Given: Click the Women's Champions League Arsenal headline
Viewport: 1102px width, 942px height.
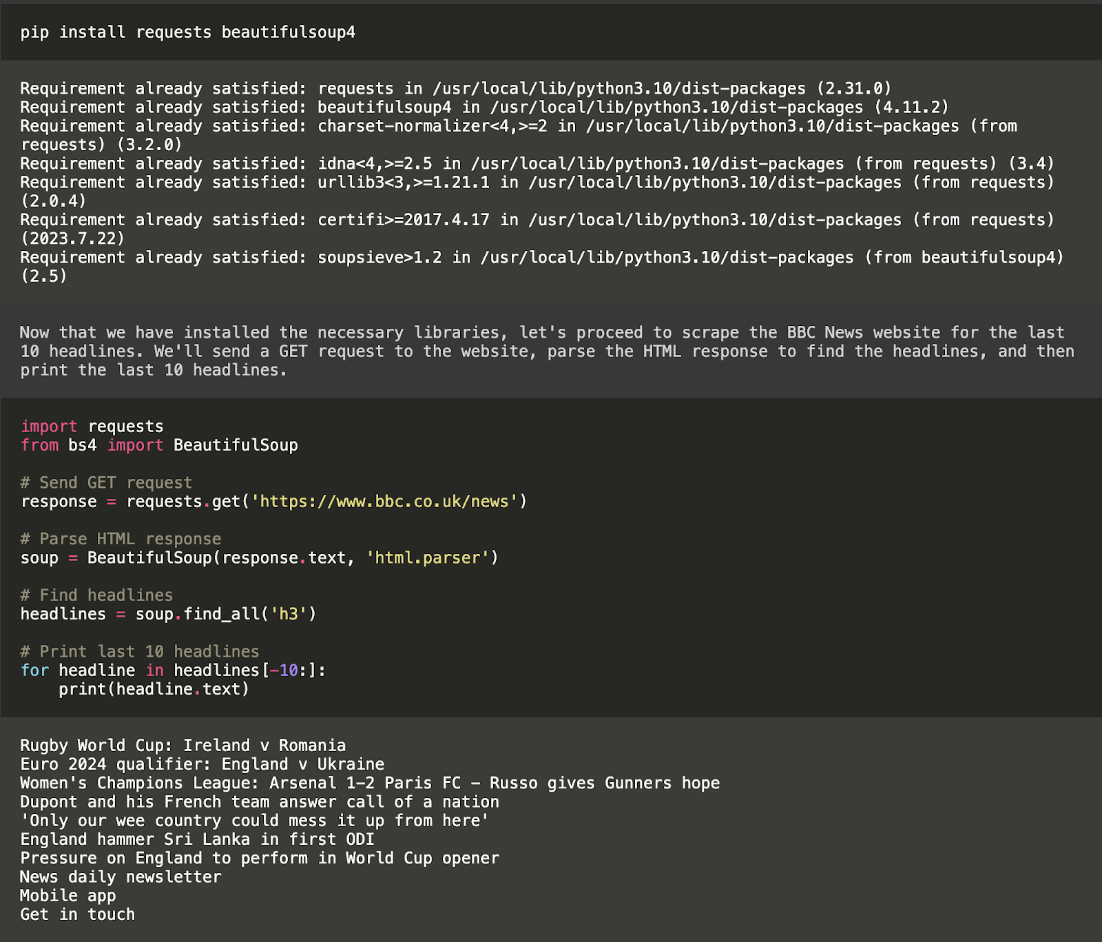Looking at the screenshot, I should point(370,784).
